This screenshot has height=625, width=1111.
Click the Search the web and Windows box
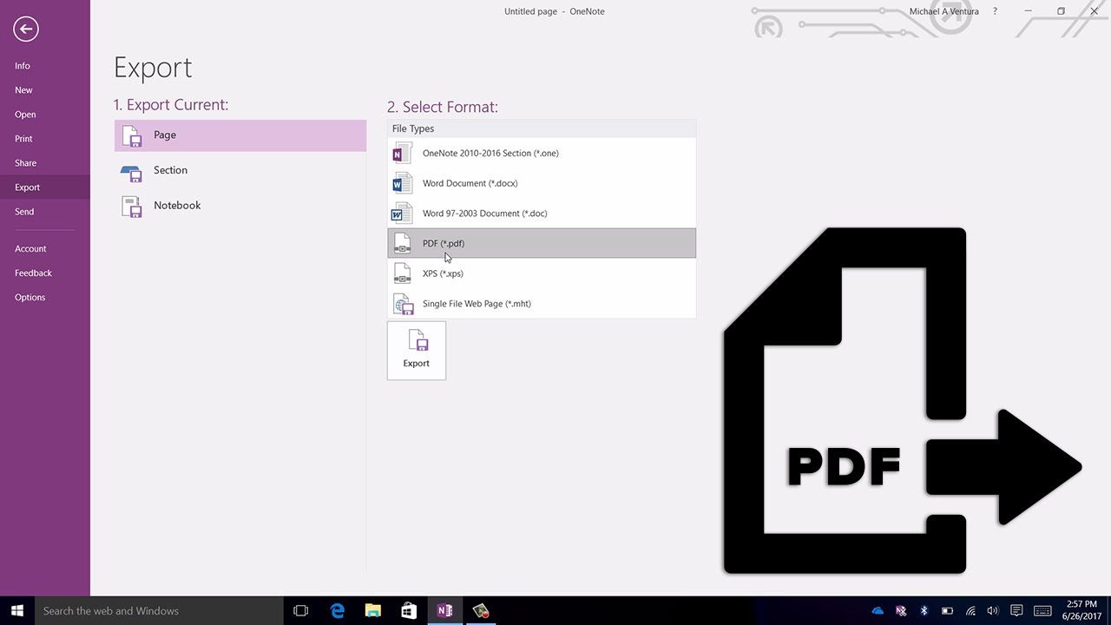(x=159, y=611)
